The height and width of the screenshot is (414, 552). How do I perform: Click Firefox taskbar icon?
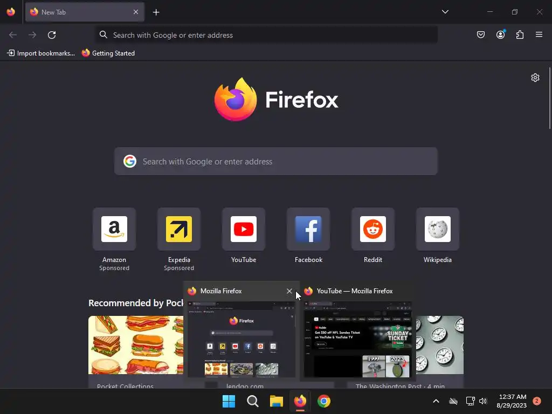pyautogui.click(x=300, y=401)
